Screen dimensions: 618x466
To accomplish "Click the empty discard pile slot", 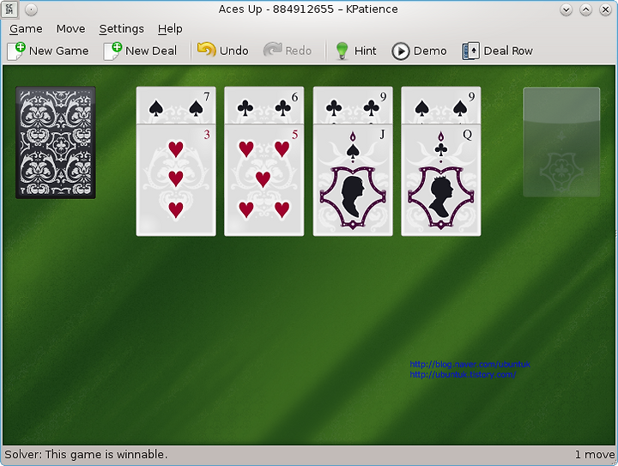I will [561, 142].
